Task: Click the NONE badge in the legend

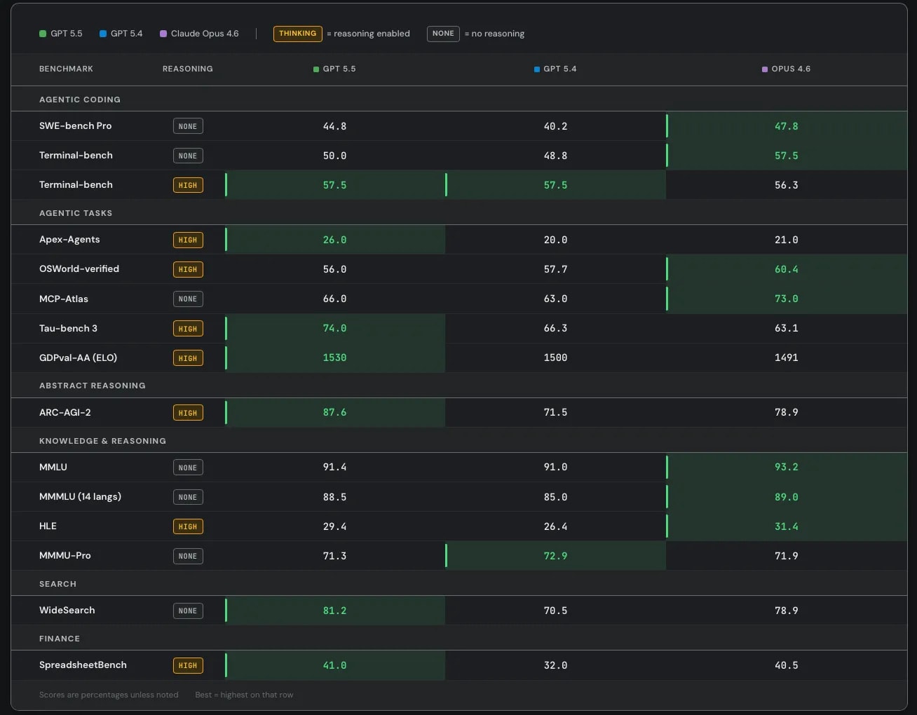Action: [x=443, y=34]
